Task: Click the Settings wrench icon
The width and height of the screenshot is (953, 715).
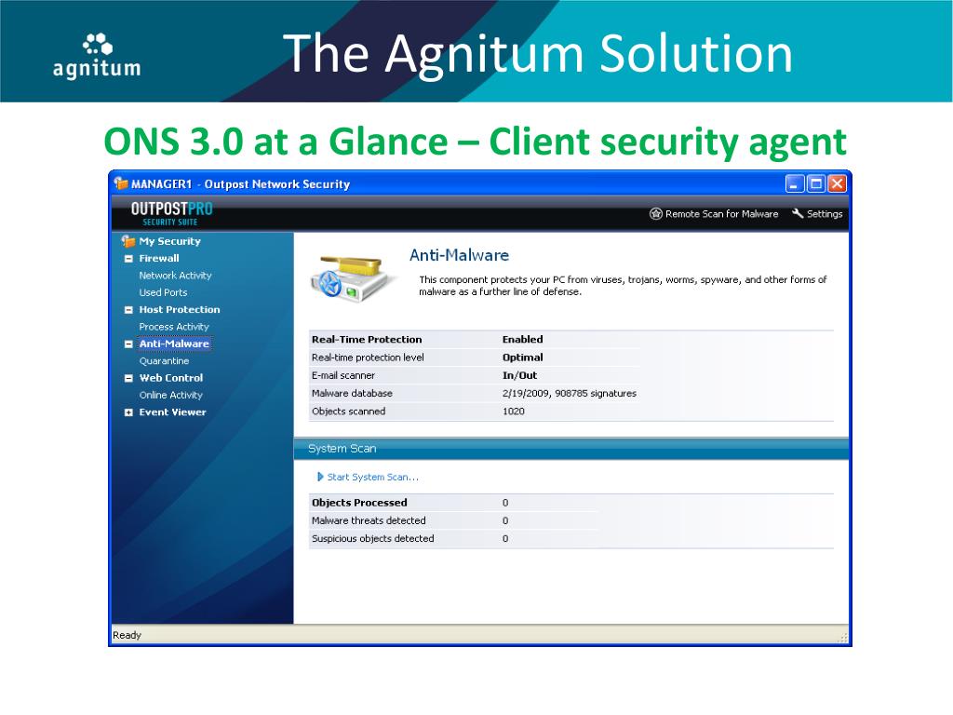Action: tap(798, 213)
